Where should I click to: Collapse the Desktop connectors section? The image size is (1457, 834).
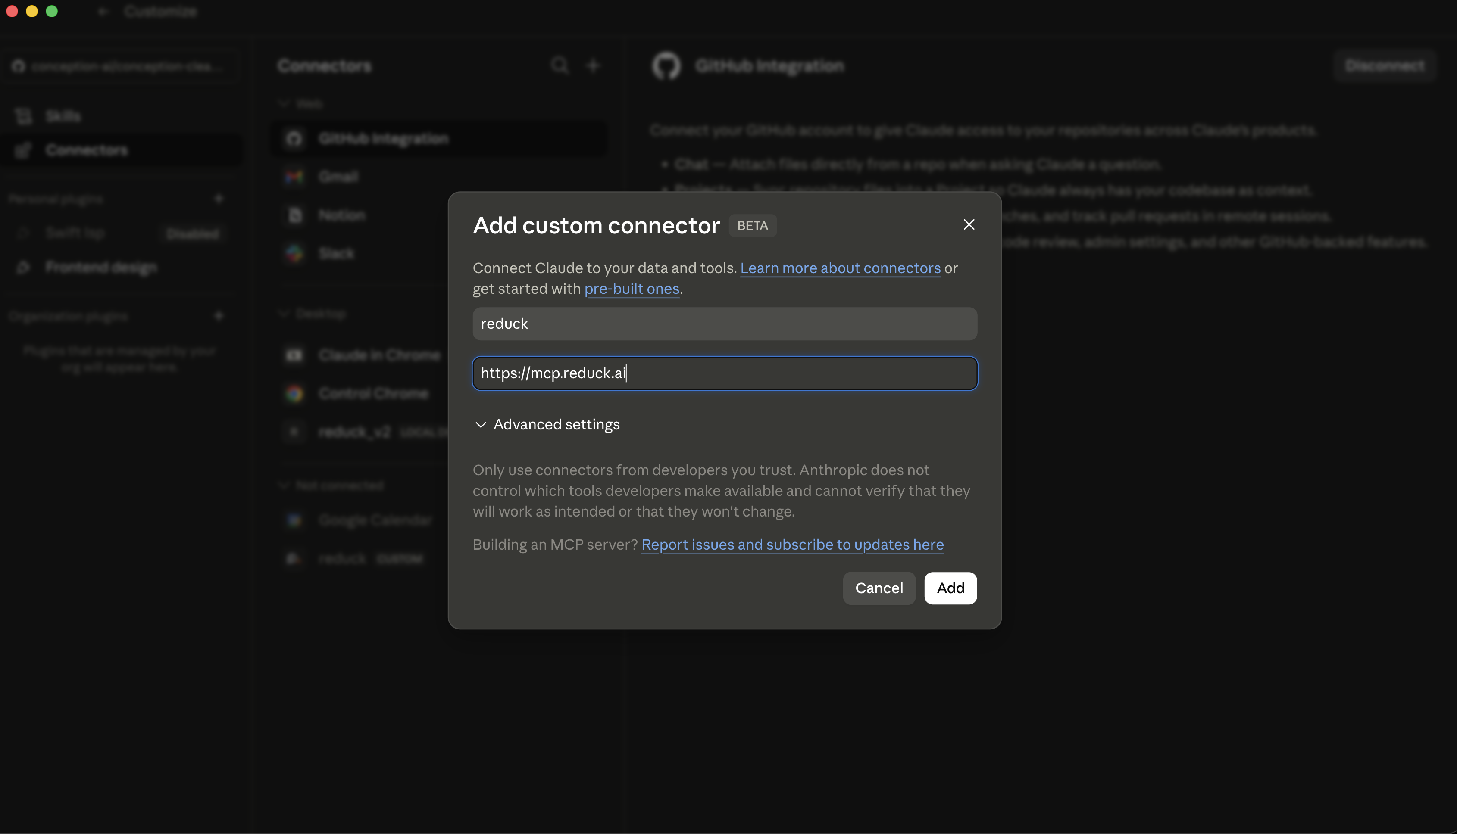[313, 314]
